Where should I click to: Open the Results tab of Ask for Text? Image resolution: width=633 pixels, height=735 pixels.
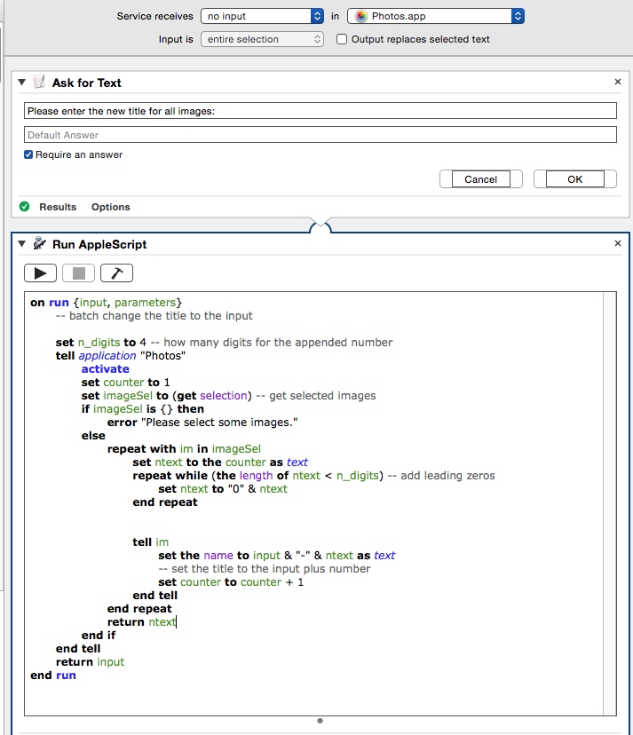58,207
